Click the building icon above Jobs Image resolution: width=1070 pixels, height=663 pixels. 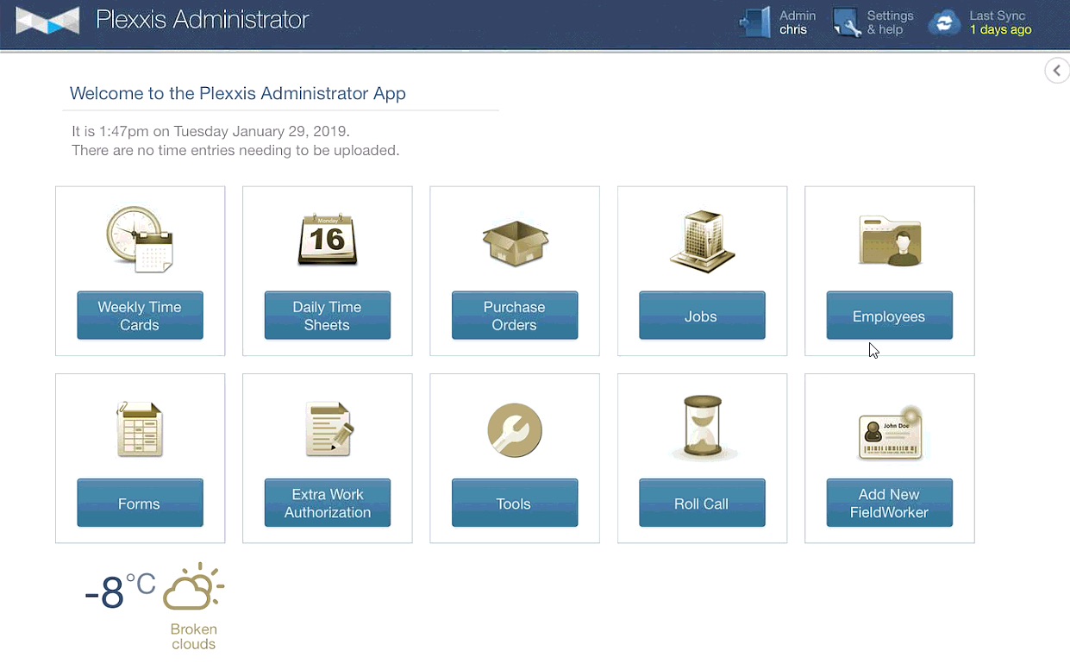click(702, 241)
